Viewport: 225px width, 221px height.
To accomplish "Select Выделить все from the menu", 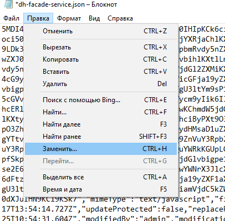I will tap(101, 177).
